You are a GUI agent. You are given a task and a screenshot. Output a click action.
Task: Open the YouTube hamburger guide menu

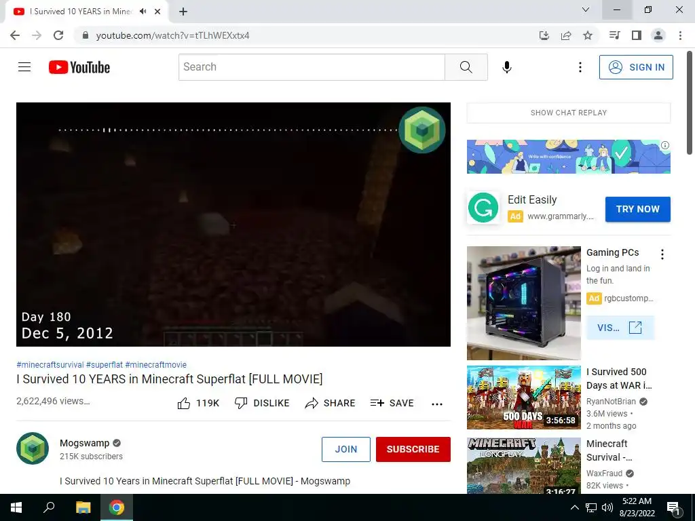pos(24,67)
